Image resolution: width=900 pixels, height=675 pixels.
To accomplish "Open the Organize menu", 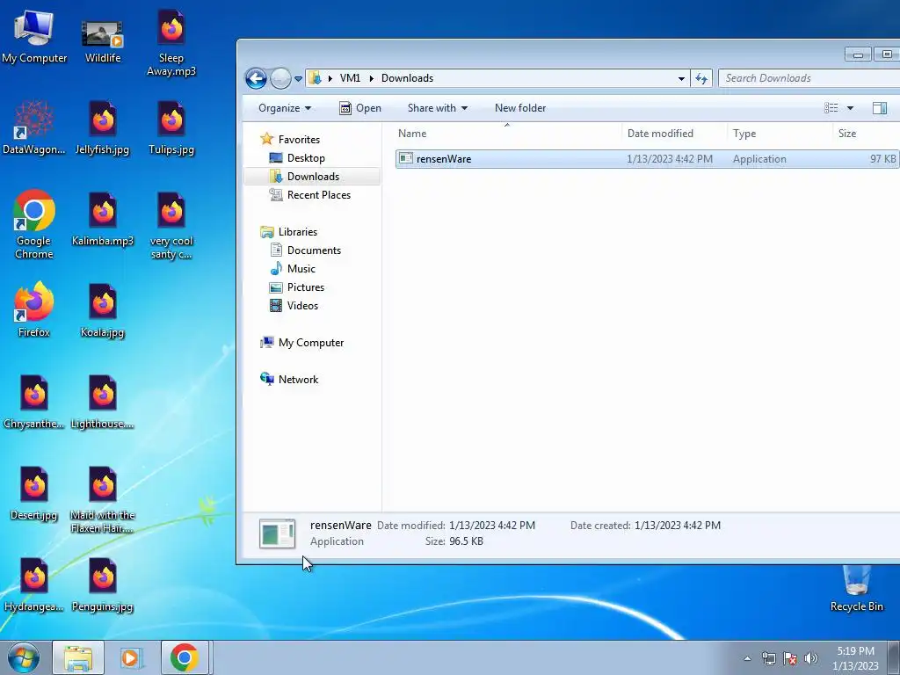I will tap(285, 108).
